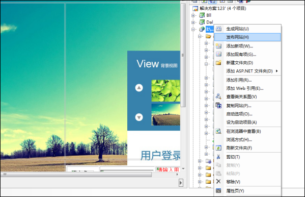305x197 pixels.
Task: Open 添加新项(W)... dialog
Action: click(x=247, y=46)
